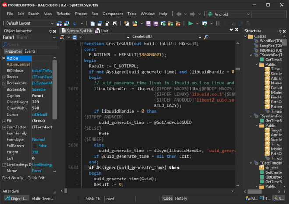
Task: Expand the BorderIcons property
Action: click(x=4, y=83)
